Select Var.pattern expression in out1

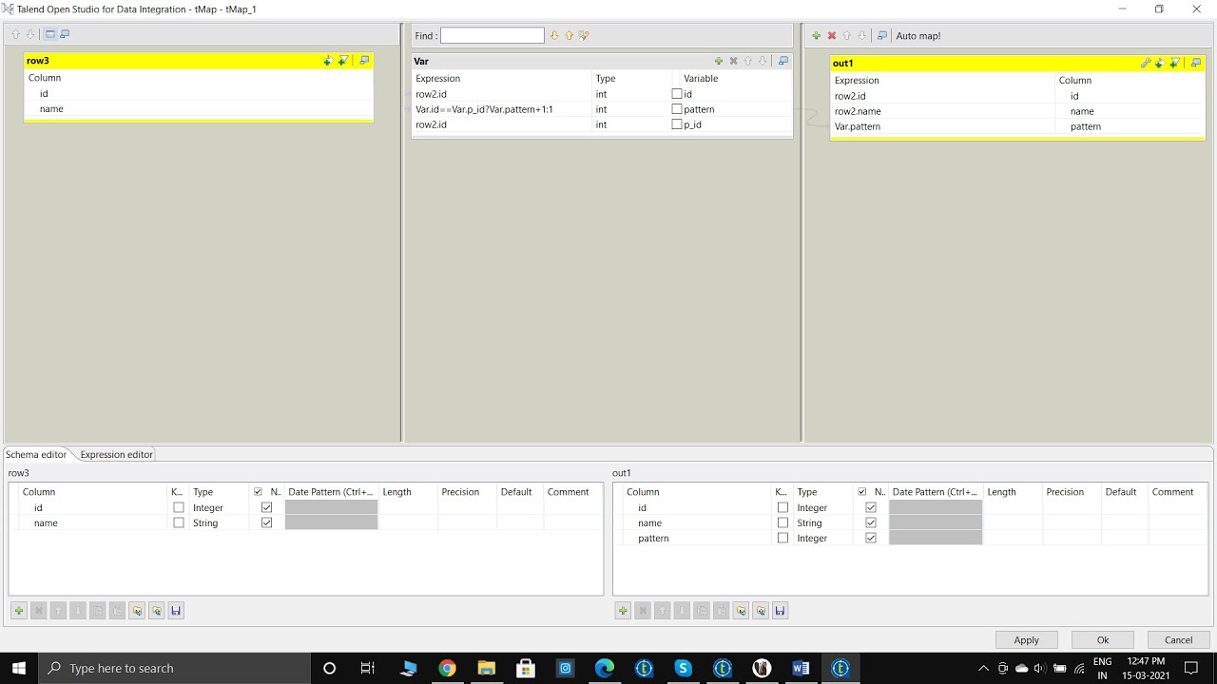[x=943, y=126]
